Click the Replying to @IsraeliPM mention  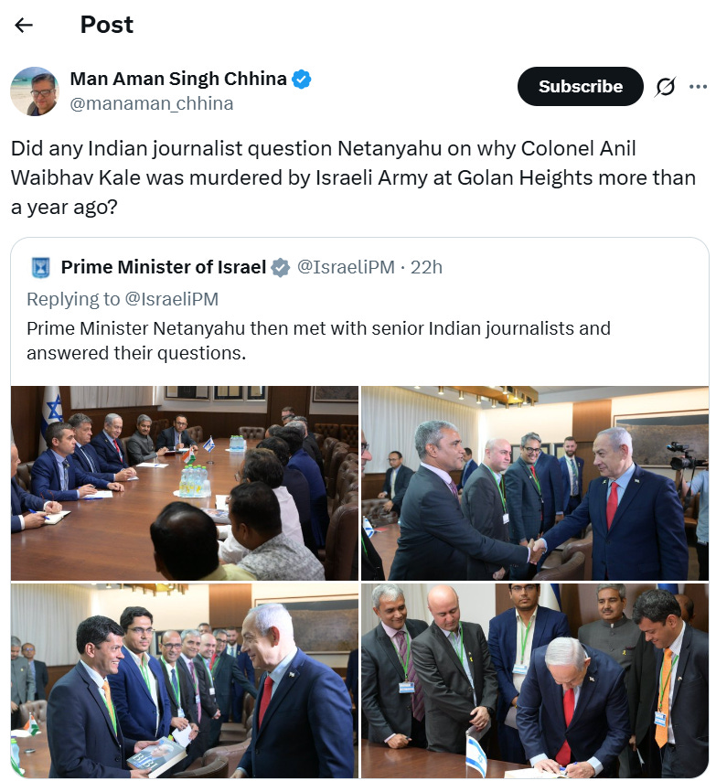171,299
